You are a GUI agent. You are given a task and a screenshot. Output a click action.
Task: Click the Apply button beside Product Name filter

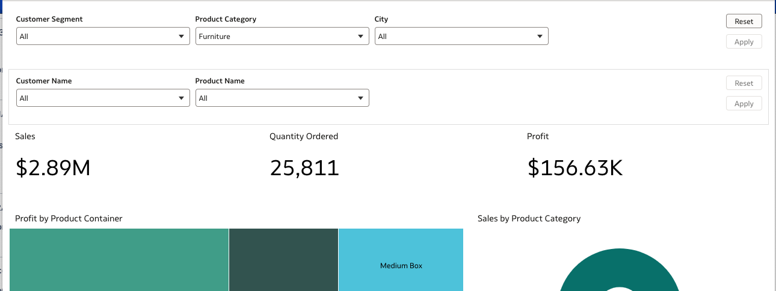point(744,104)
